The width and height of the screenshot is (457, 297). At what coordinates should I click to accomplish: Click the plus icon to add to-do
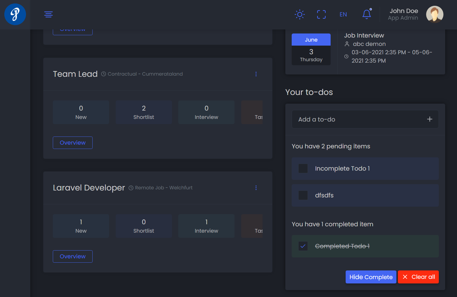point(429,119)
